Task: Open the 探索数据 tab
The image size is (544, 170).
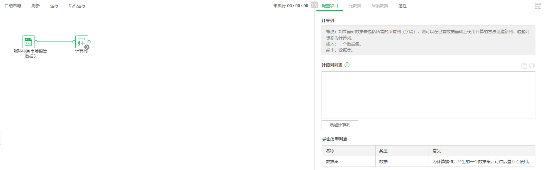Action: (x=380, y=6)
